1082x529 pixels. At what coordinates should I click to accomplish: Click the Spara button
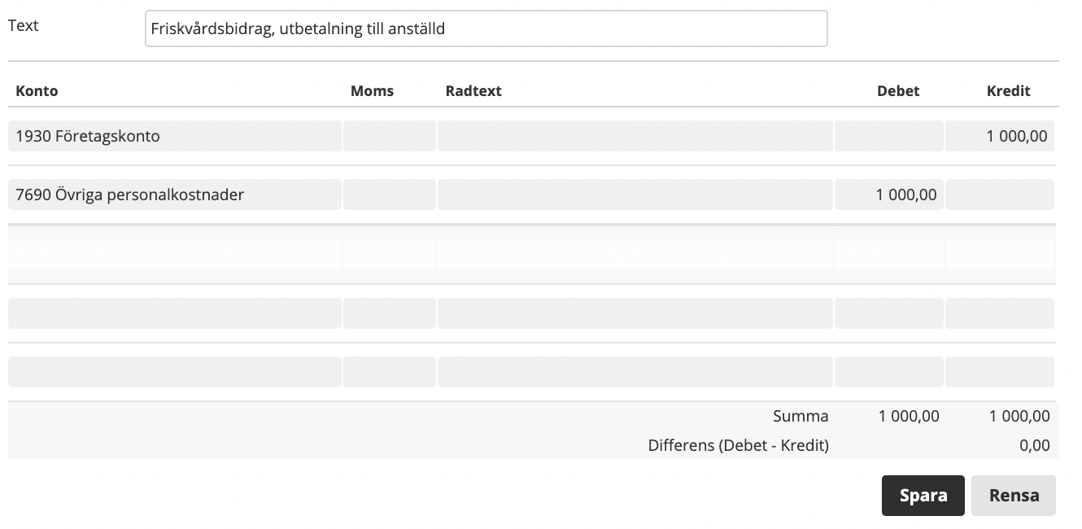923,496
